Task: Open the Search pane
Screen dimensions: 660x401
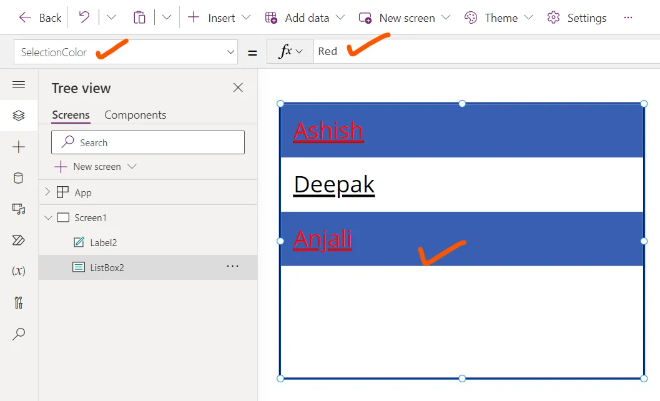Action: pyautogui.click(x=19, y=334)
